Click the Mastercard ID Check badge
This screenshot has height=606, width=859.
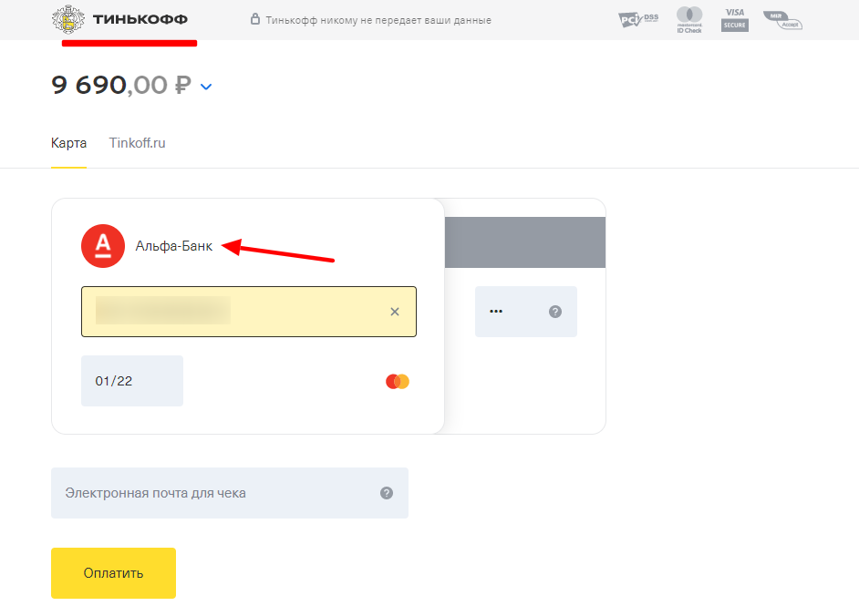689,19
